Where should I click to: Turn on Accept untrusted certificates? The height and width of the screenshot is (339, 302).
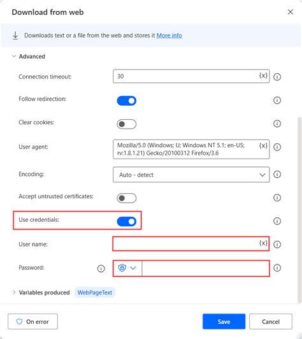(x=127, y=198)
